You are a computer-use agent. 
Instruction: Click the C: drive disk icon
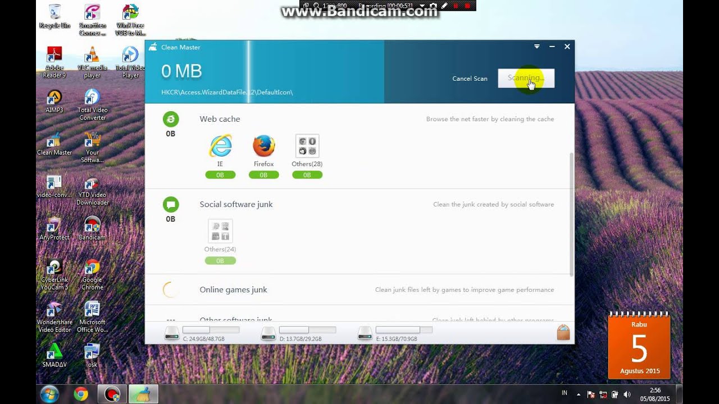172,334
